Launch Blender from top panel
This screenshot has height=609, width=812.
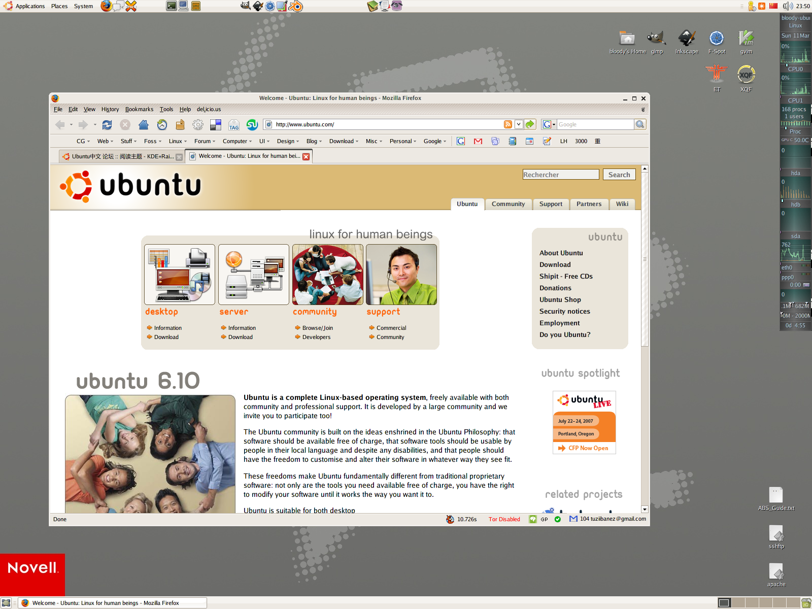pos(296,6)
